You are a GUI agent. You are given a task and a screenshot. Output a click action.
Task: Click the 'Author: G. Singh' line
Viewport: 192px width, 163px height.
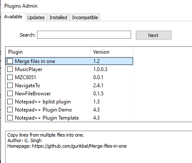pos(24,140)
